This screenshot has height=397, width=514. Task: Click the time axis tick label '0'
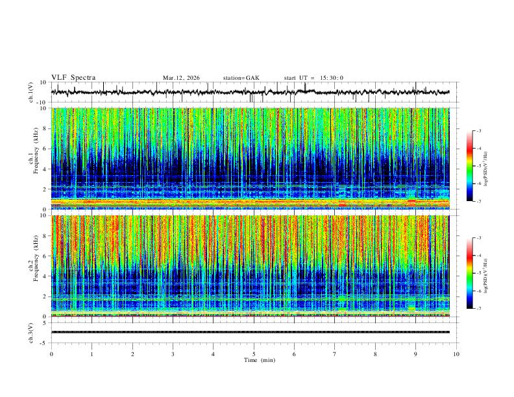(51, 354)
